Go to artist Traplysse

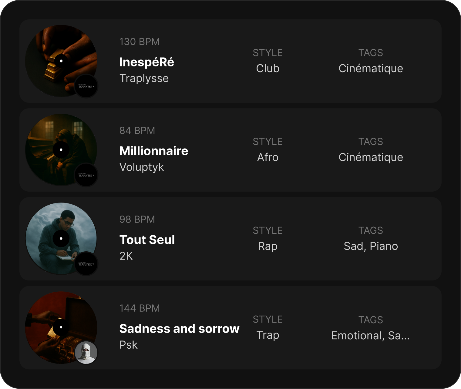coord(144,79)
